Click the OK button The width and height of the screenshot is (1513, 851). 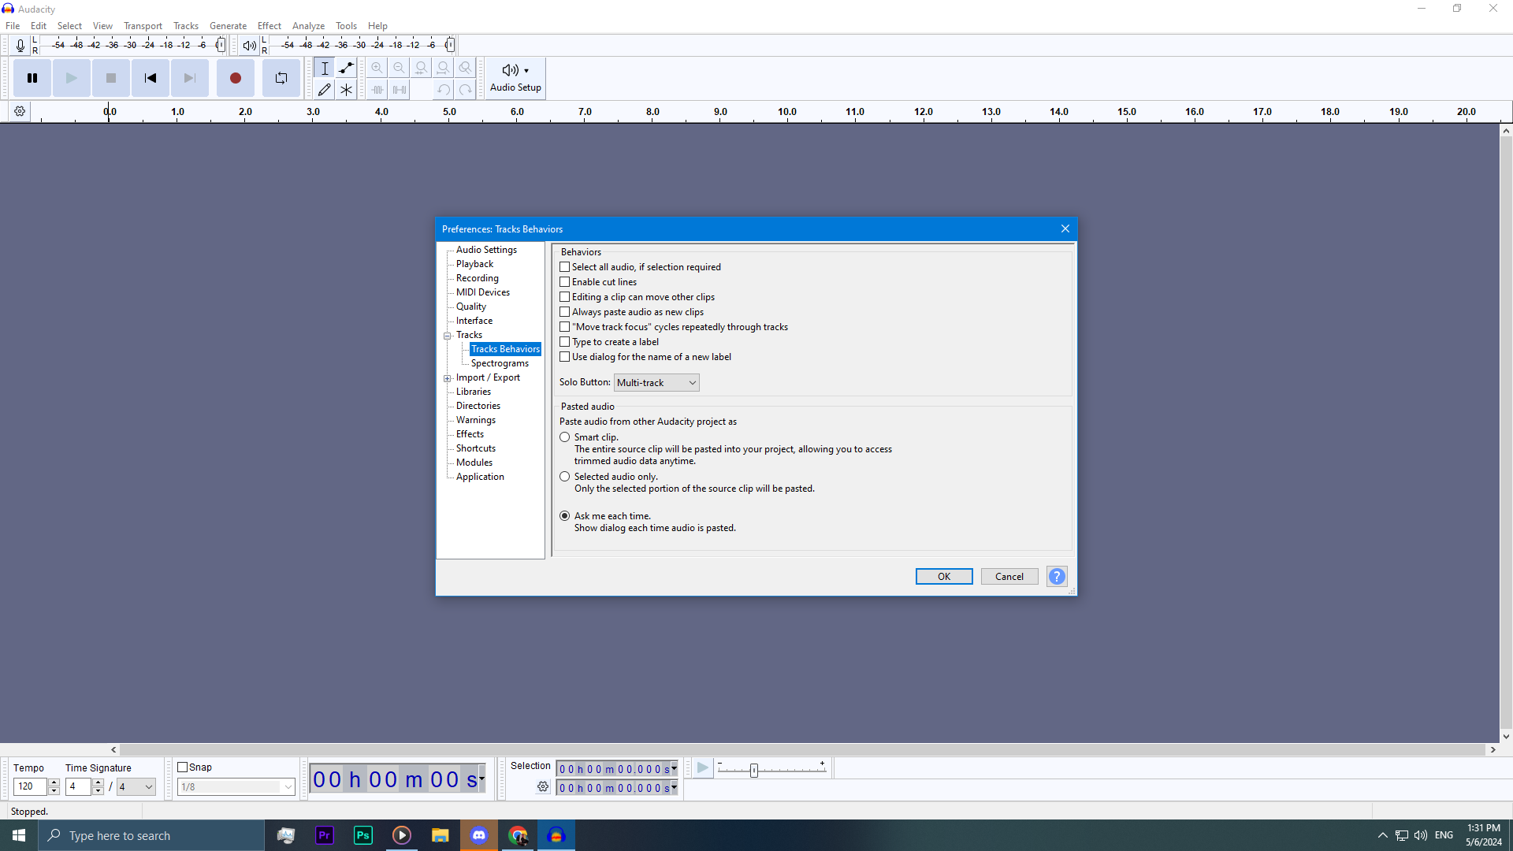click(x=943, y=577)
